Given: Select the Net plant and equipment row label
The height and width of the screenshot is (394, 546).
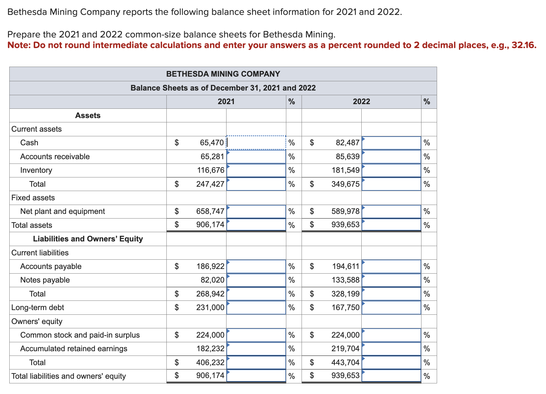Looking at the screenshot, I should pyautogui.click(x=62, y=211).
